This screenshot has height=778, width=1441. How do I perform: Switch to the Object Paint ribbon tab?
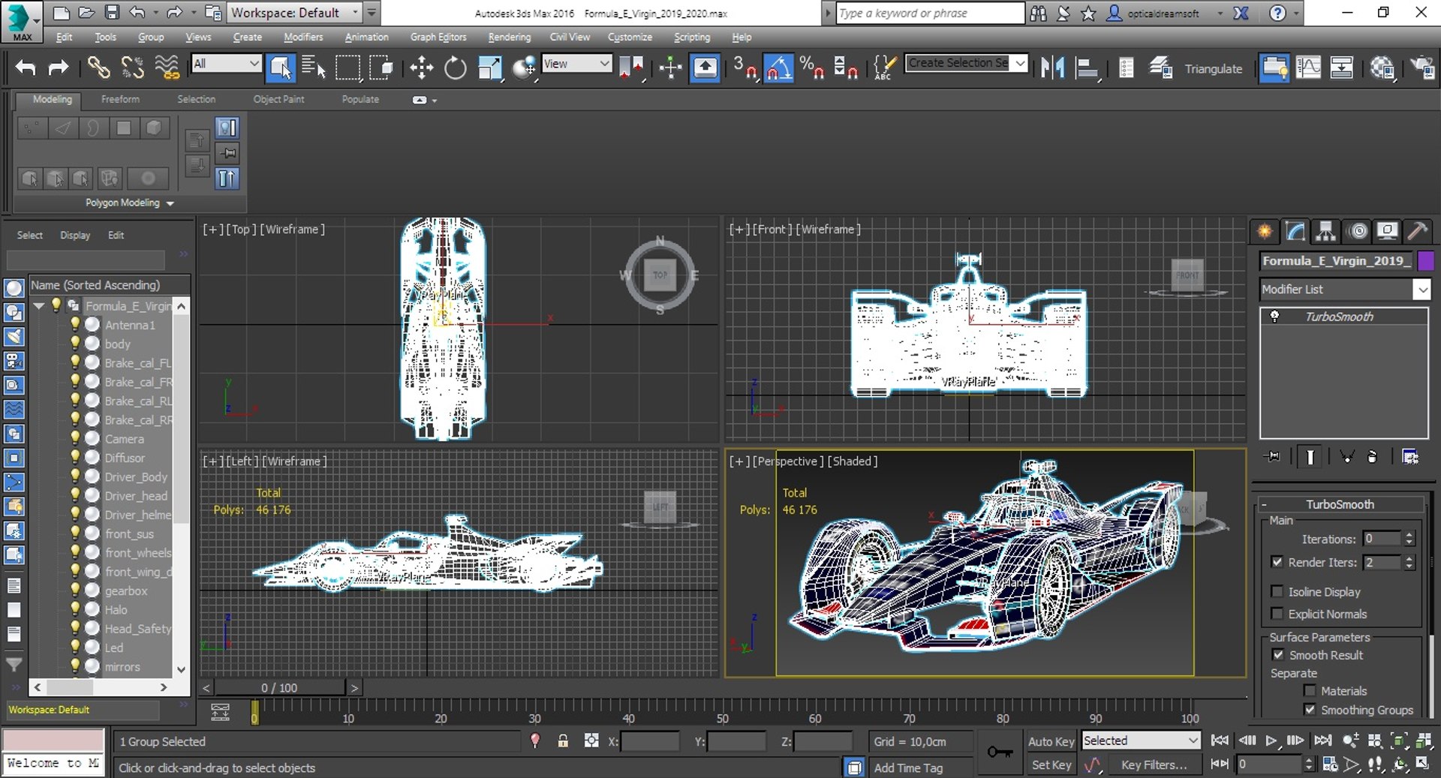[x=278, y=99]
